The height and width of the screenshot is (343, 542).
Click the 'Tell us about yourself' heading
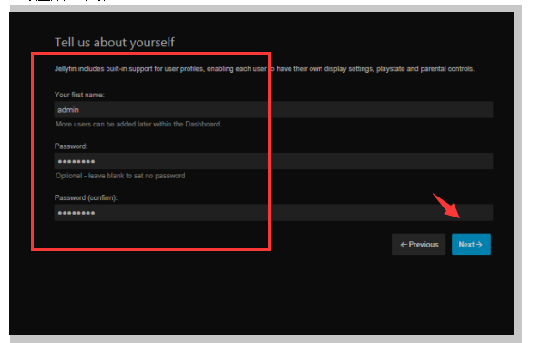point(115,43)
